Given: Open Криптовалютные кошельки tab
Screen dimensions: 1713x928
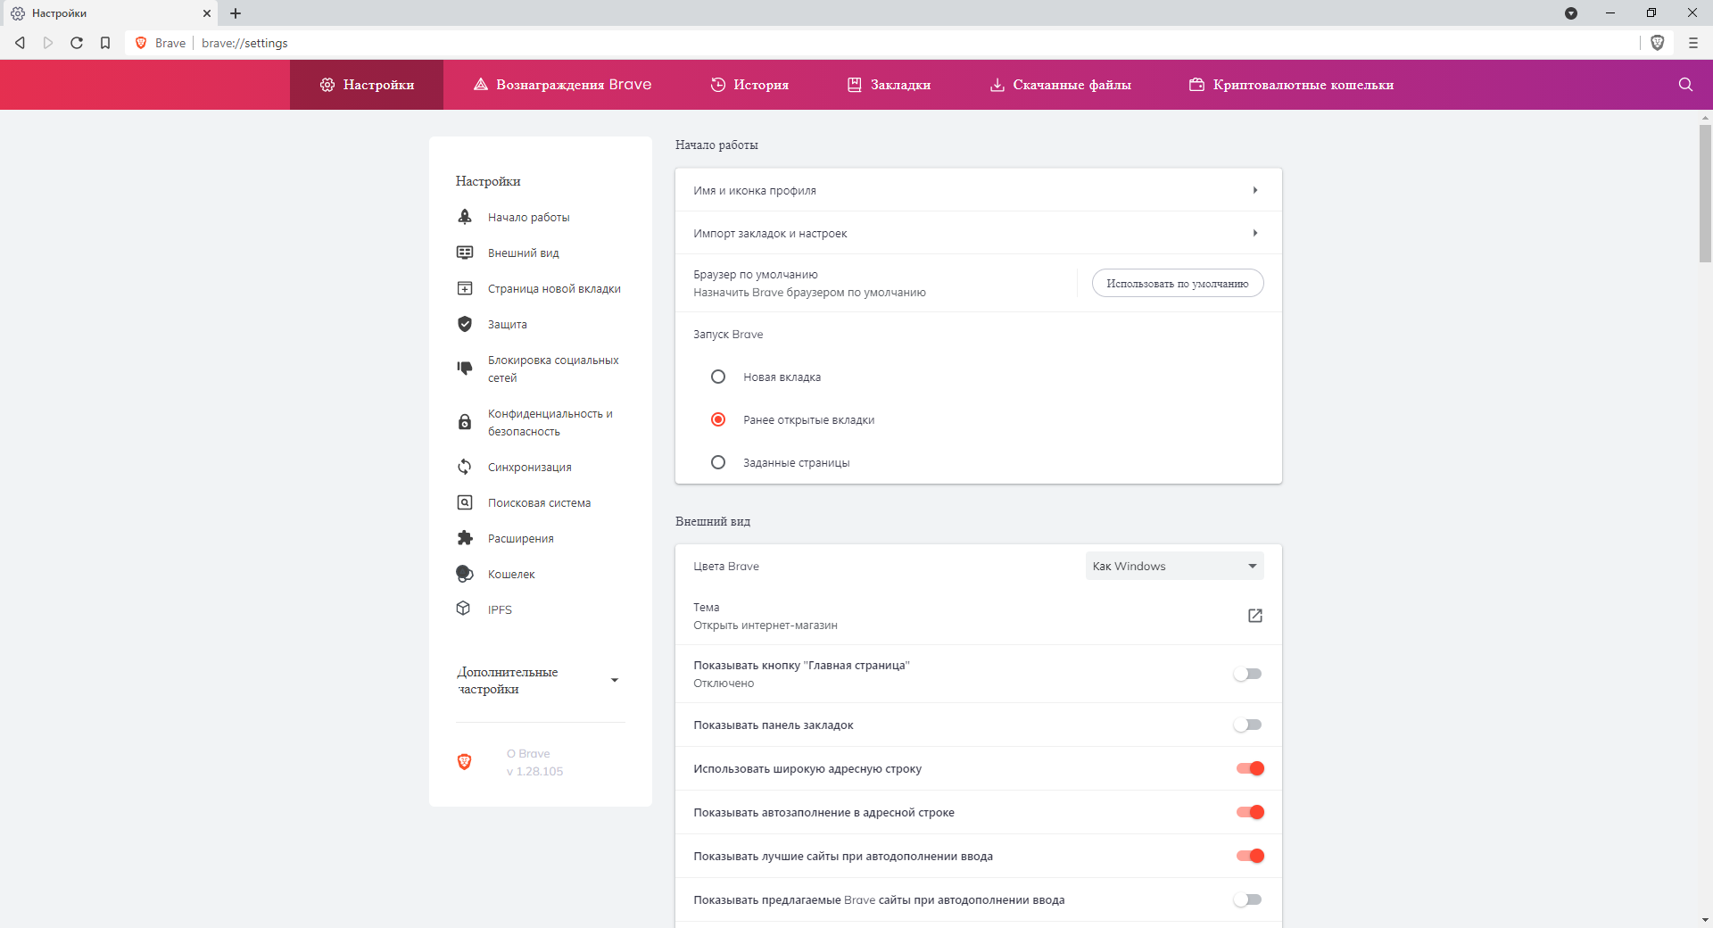Looking at the screenshot, I should point(1291,85).
